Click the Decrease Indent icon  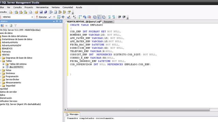[x=120, y=17]
